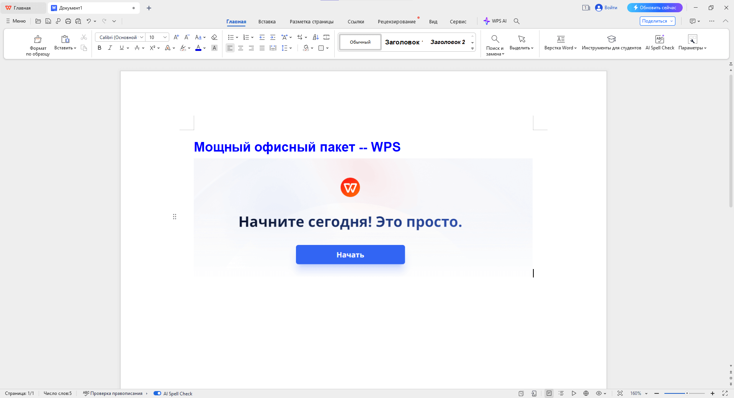
Task: Launch WPS AI
Action: 495,21
